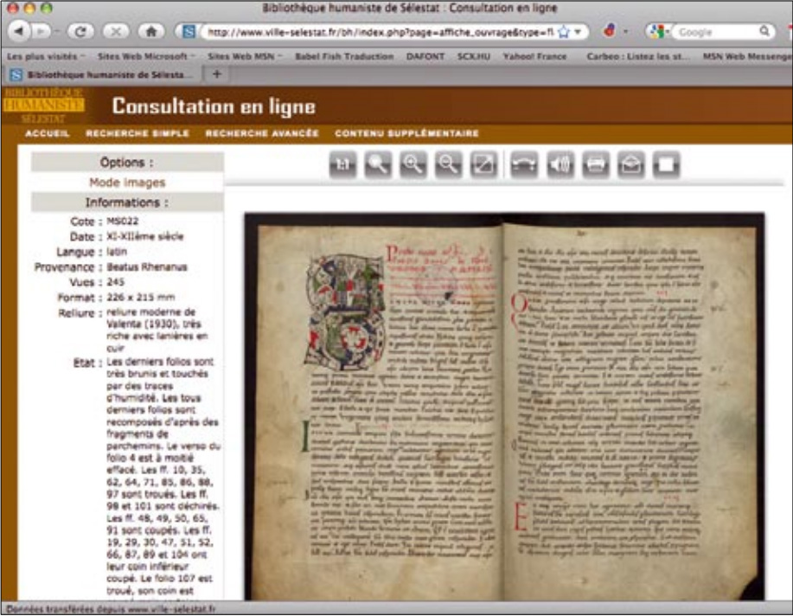Click the Bibliothèque Humaniste Sélestat logo

pos(43,106)
